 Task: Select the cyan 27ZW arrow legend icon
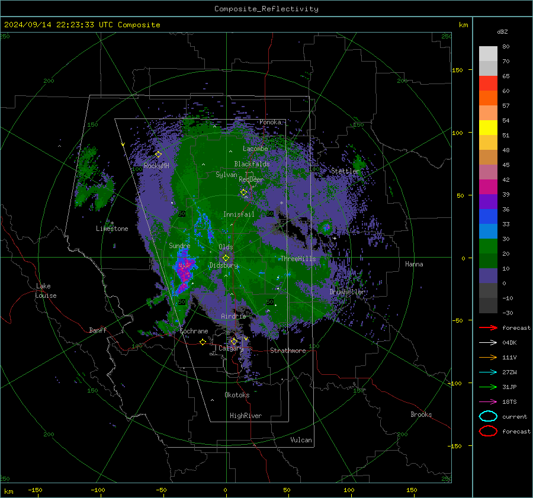click(488, 372)
